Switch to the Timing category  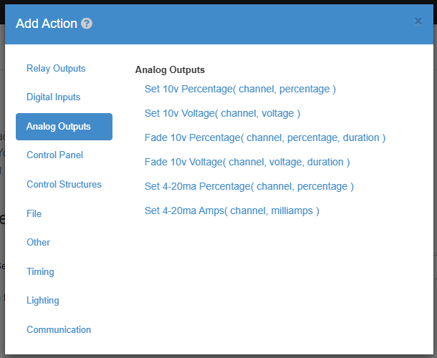pos(40,271)
